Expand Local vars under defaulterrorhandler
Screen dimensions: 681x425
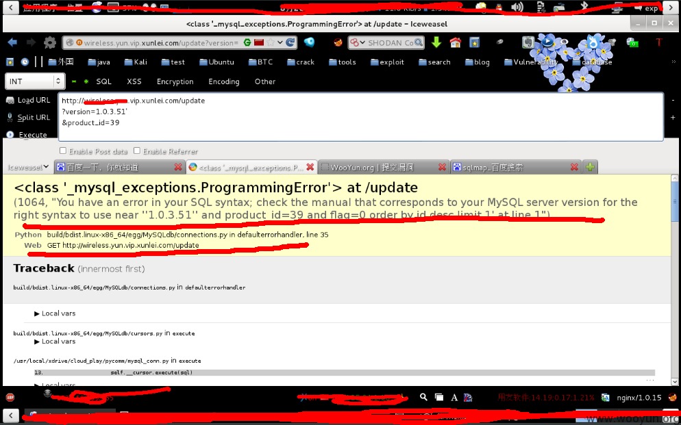coord(55,313)
